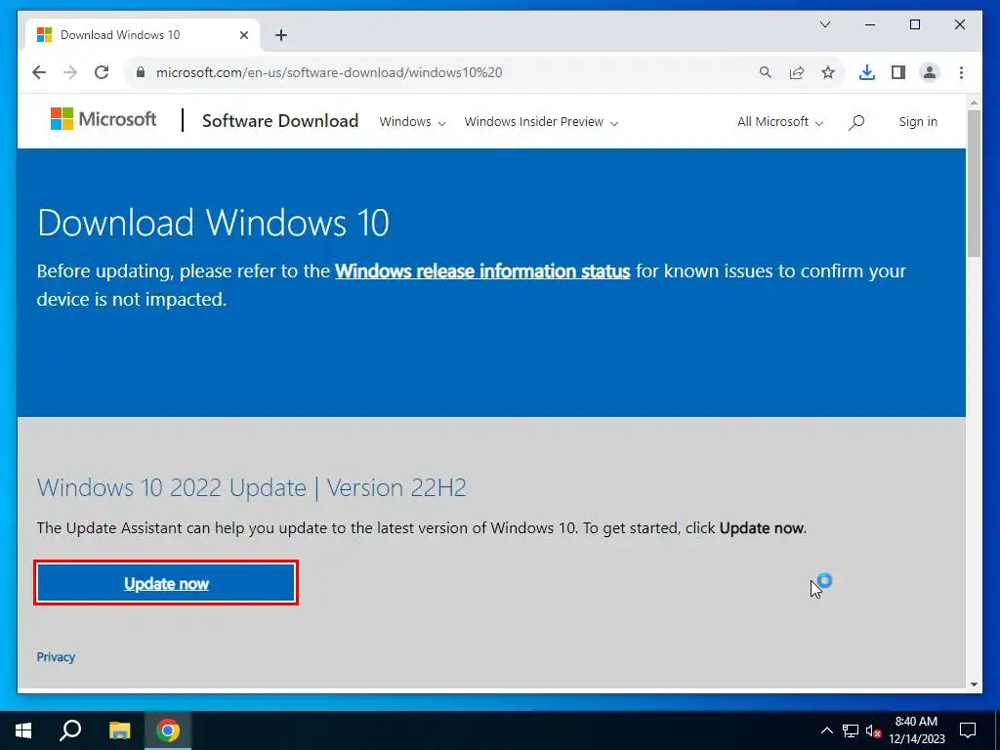Click scrollbar down arrow
This screenshot has width=1000, height=750.
[974, 685]
